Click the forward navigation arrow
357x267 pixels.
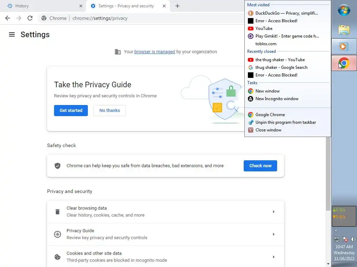pos(19,18)
